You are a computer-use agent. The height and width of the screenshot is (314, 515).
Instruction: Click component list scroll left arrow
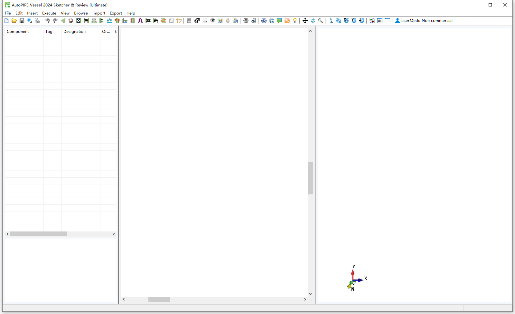[7, 234]
